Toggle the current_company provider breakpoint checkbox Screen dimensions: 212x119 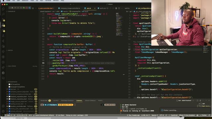click(x=9, y=94)
